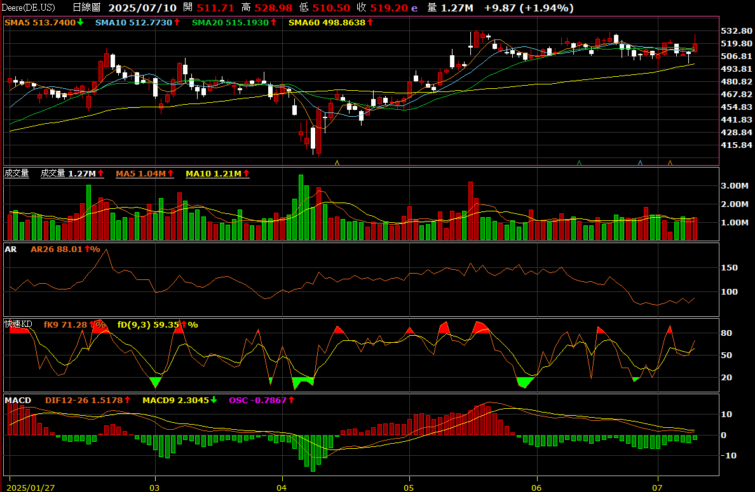Open the 快速KD indicator panel title

(x=18, y=324)
